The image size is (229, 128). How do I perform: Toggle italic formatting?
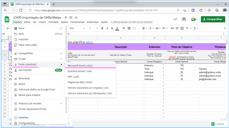click(x=107, y=28)
